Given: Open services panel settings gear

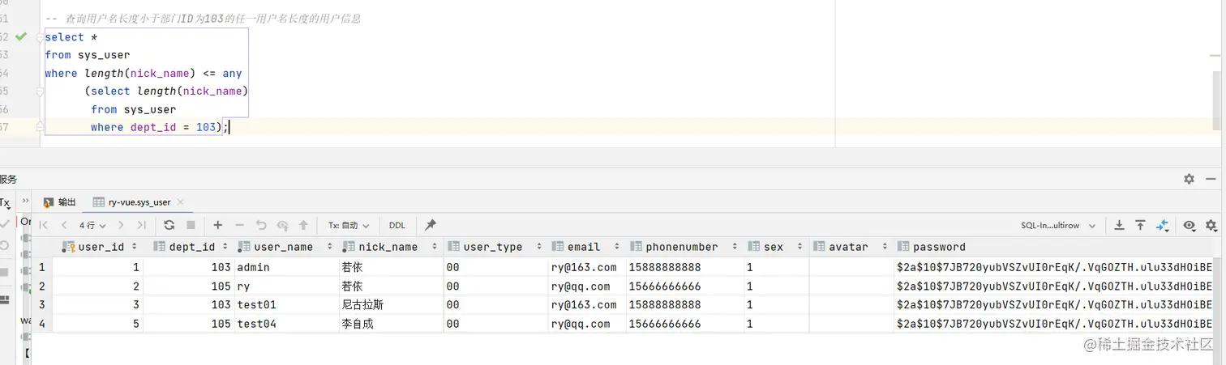Looking at the screenshot, I should [x=1189, y=179].
